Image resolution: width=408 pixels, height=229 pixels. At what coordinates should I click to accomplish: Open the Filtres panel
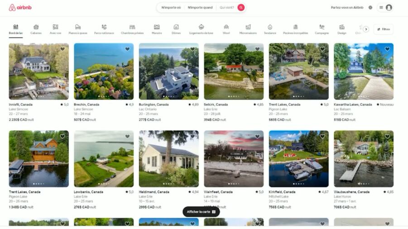[383, 29]
